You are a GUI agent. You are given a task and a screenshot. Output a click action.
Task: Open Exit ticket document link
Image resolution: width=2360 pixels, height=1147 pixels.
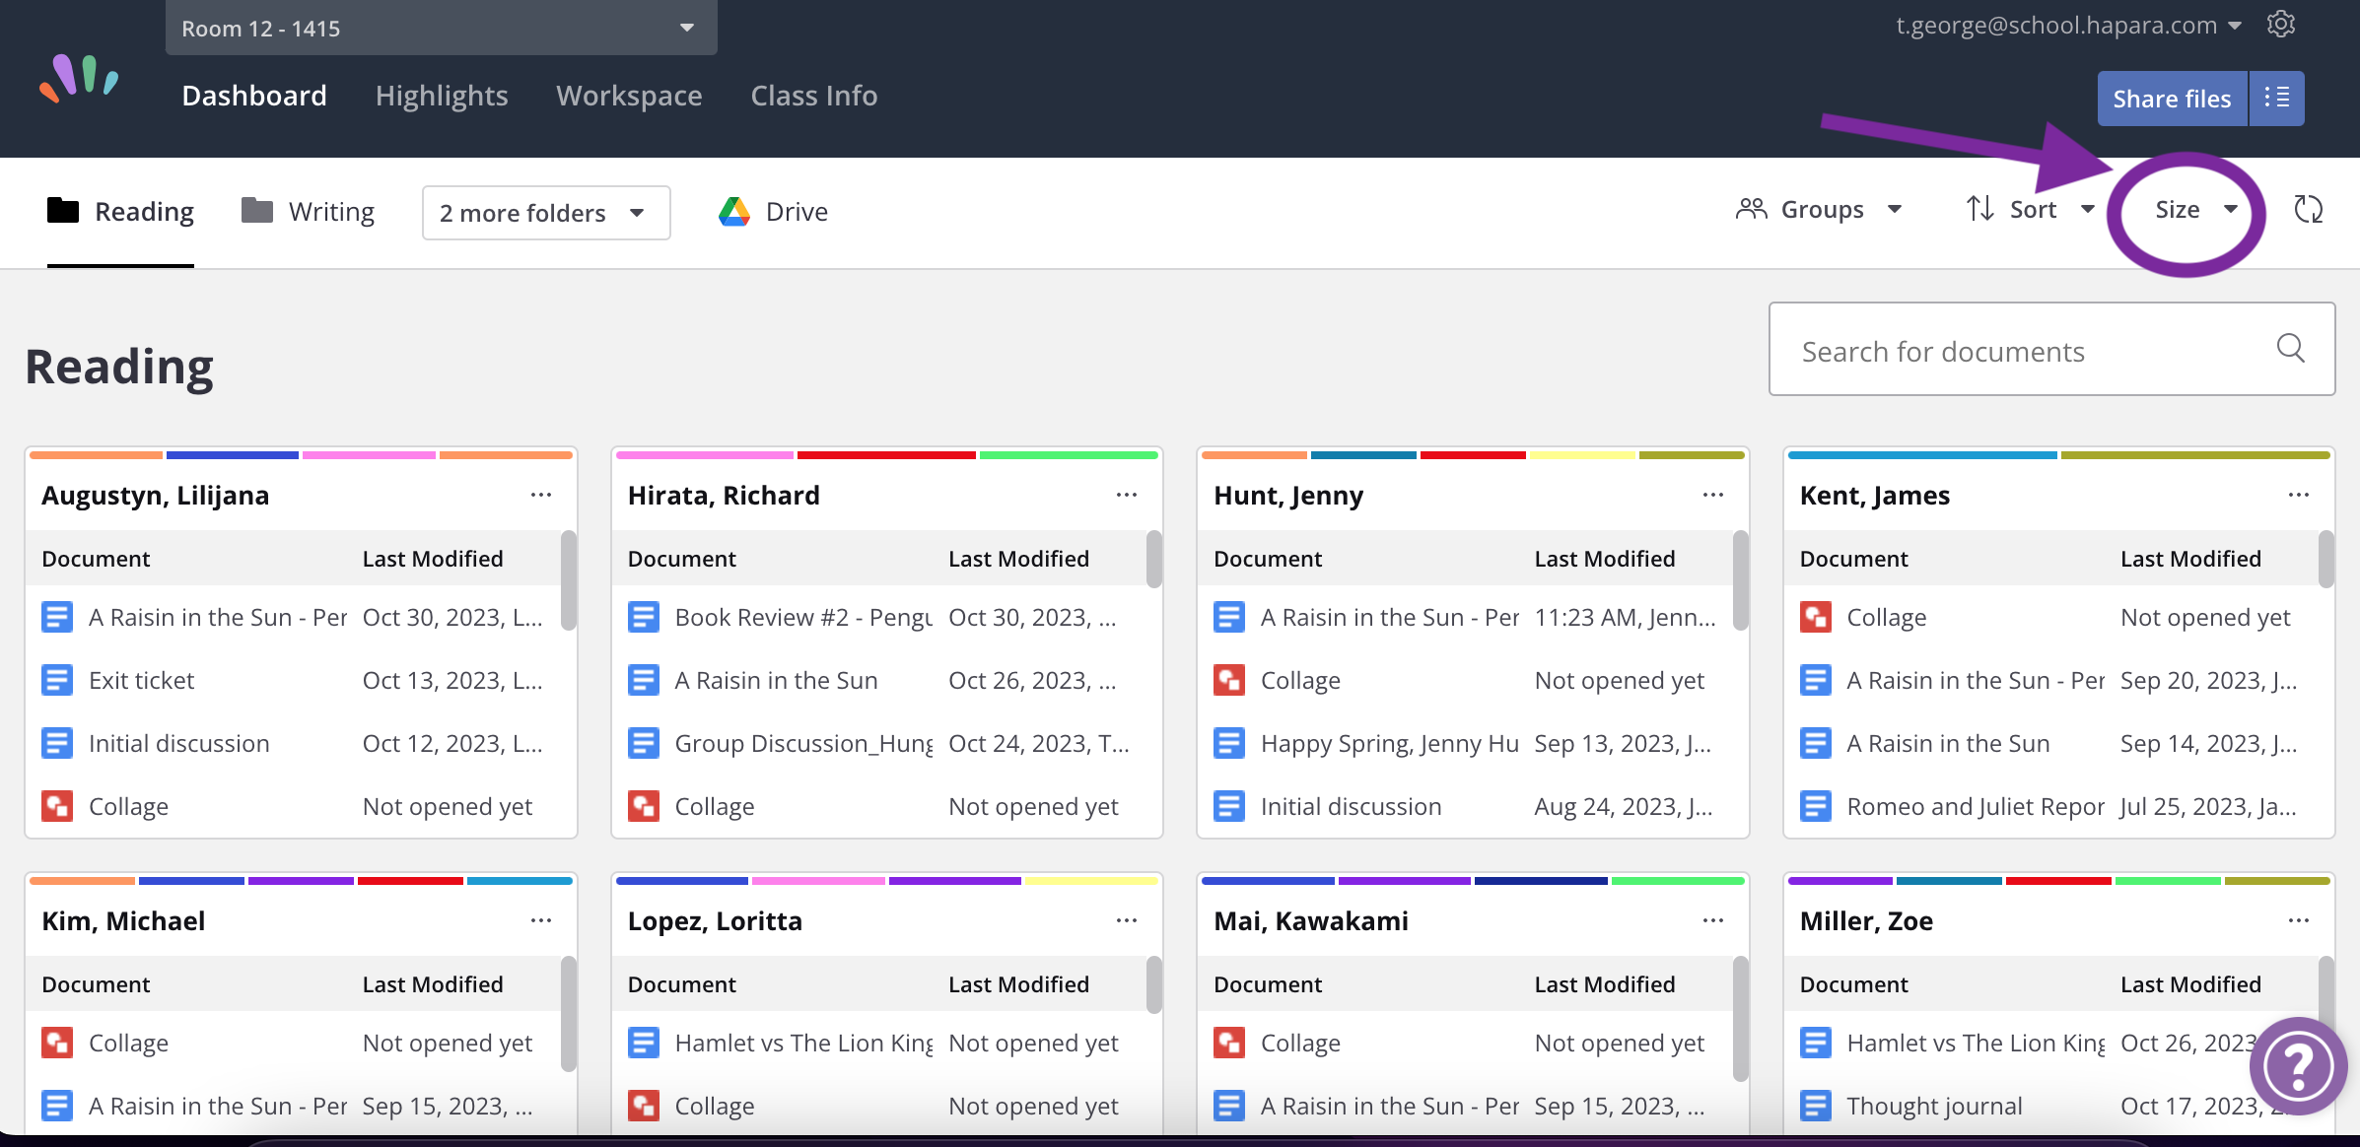[x=141, y=681]
